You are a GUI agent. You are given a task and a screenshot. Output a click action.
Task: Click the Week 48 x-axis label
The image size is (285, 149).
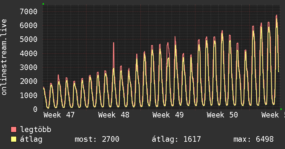click(x=113, y=115)
